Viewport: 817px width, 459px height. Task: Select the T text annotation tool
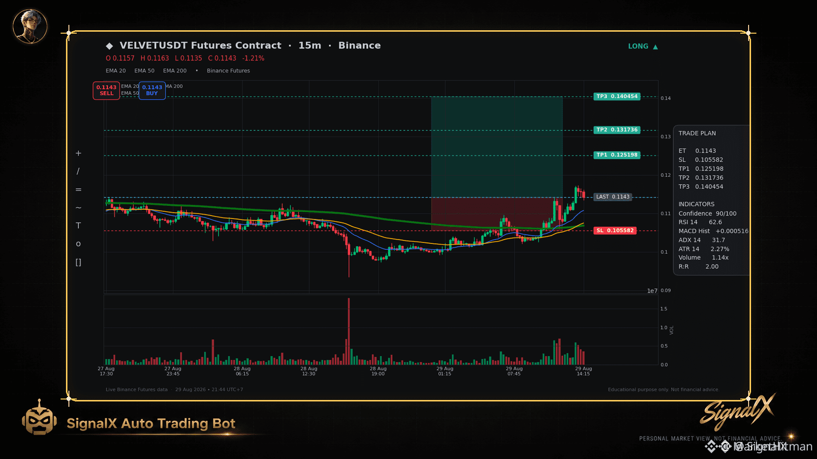78,226
